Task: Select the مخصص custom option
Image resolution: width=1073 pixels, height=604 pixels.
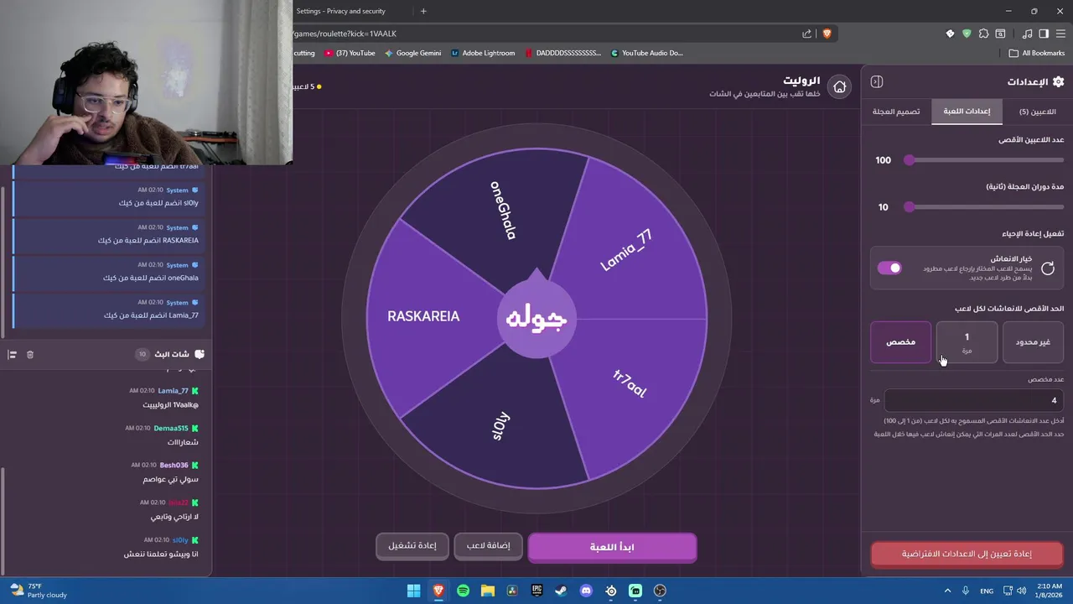Action: tap(900, 342)
